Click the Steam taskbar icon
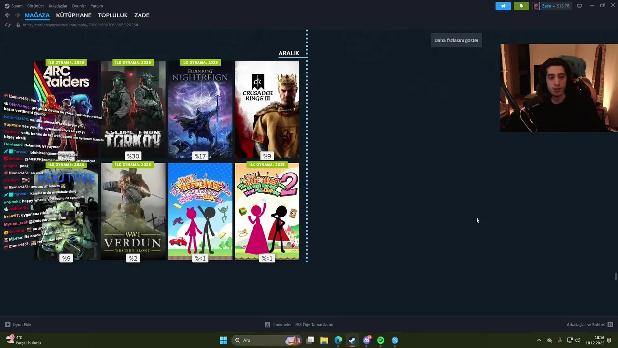 coord(352,340)
